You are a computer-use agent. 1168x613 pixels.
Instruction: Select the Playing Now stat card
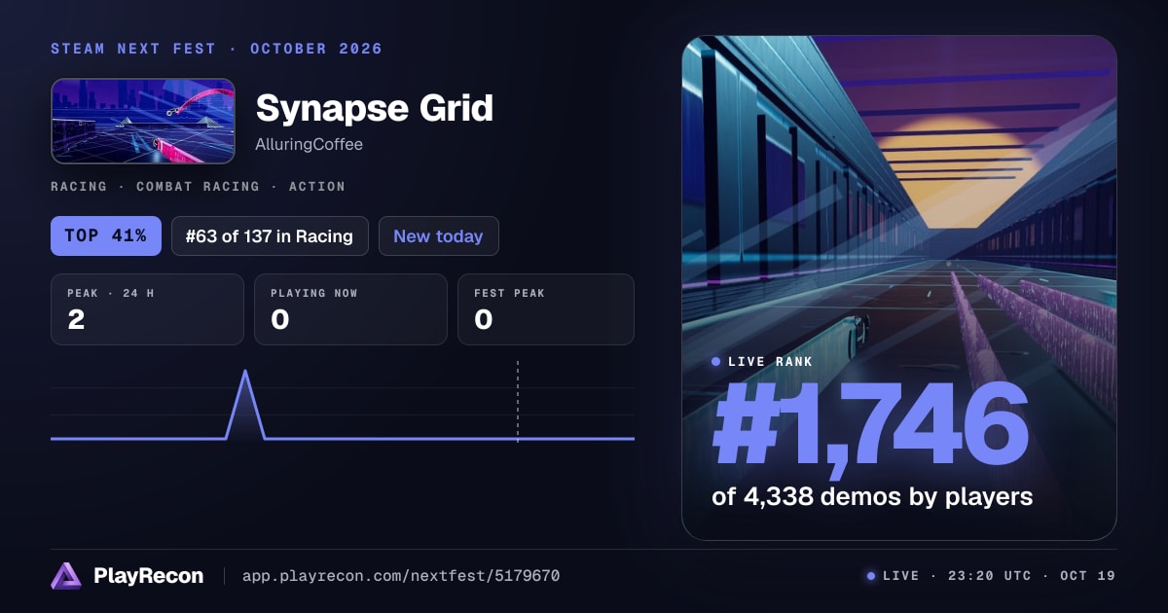coord(350,309)
